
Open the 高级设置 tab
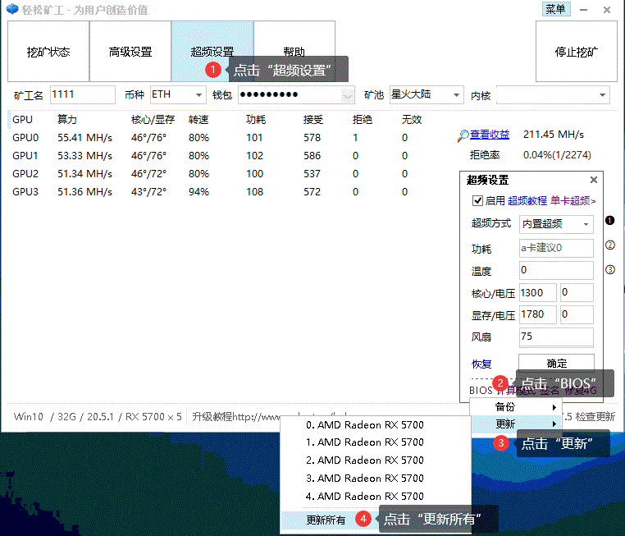(130, 52)
